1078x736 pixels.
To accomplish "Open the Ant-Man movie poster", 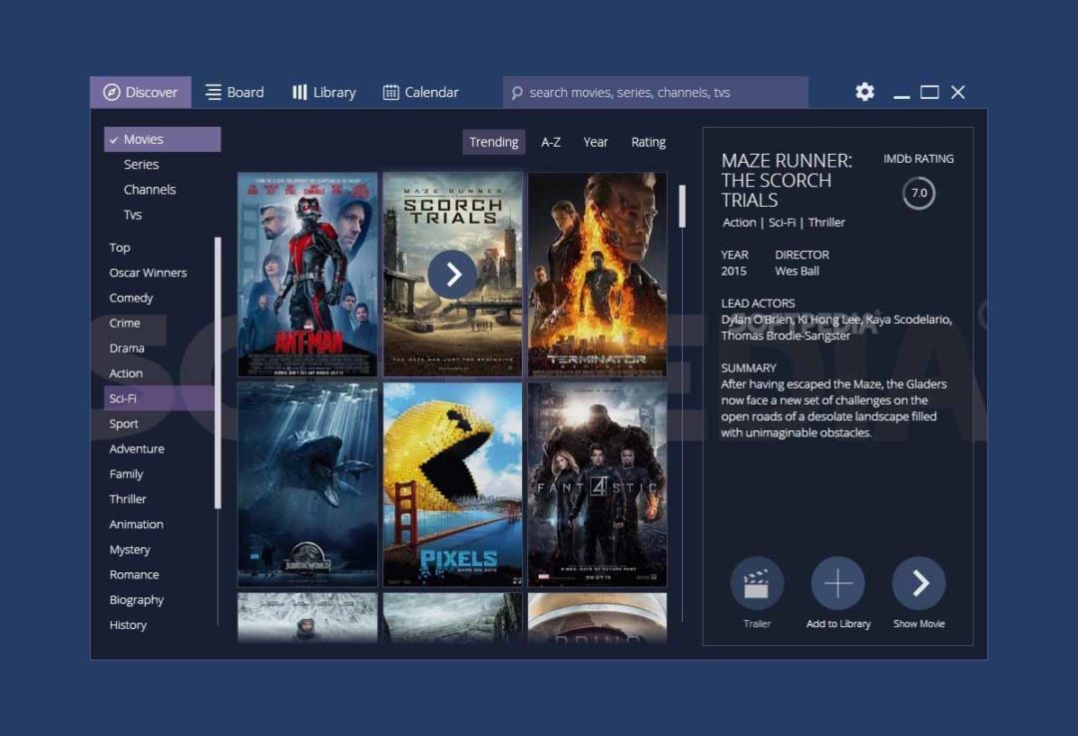I will [x=307, y=275].
